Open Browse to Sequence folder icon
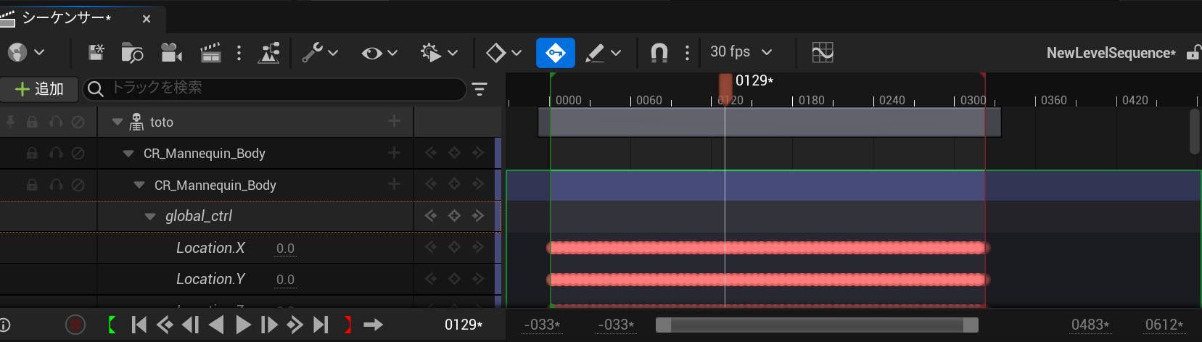This screenshot has width=1202, height=342. click(x=132, y=53)
